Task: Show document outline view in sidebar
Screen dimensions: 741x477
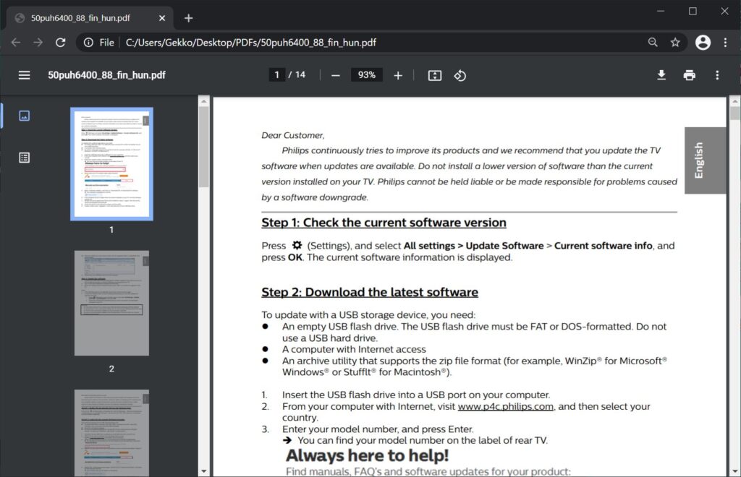Action: (24, 158)
